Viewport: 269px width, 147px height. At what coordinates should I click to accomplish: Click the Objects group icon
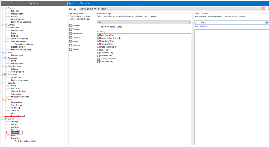click(6, 25)
